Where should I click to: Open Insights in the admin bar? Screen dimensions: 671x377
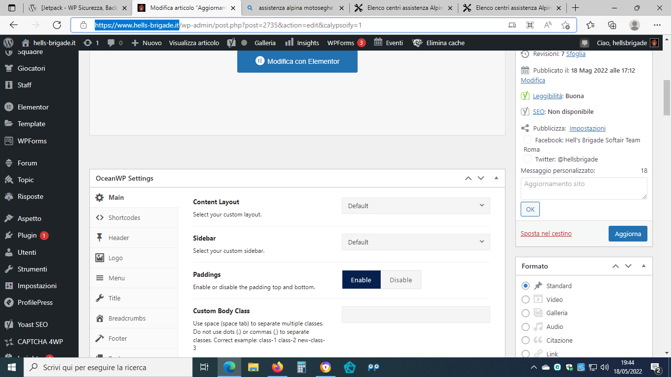302,43
